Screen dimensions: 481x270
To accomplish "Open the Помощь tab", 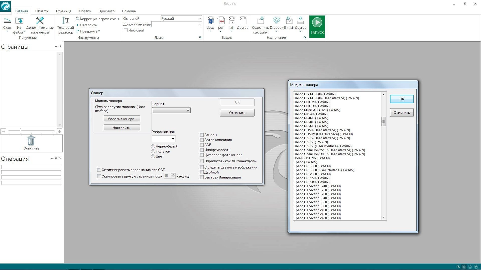I will (x=129, y=11).
